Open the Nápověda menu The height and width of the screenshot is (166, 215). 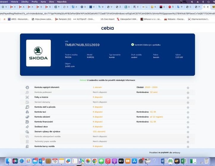[x=62, y=1]
